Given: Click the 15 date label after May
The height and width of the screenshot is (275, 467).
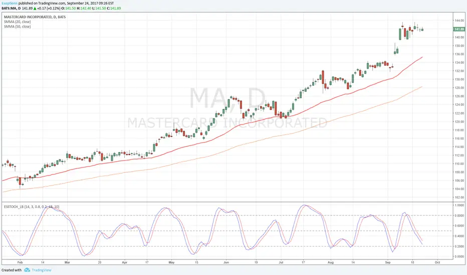Looking at the screenshot, I should click(x=196, y=262).
